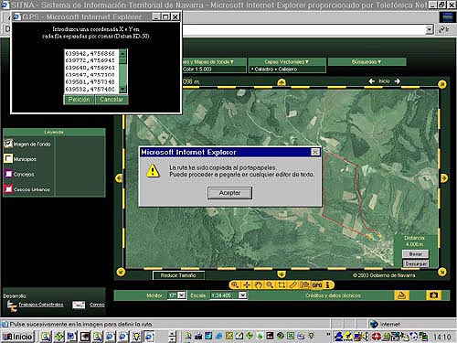Screen dimensions: 457x343
Task: Click the taskbar clock showing 14:10
Action: click(x=442, y=337)
